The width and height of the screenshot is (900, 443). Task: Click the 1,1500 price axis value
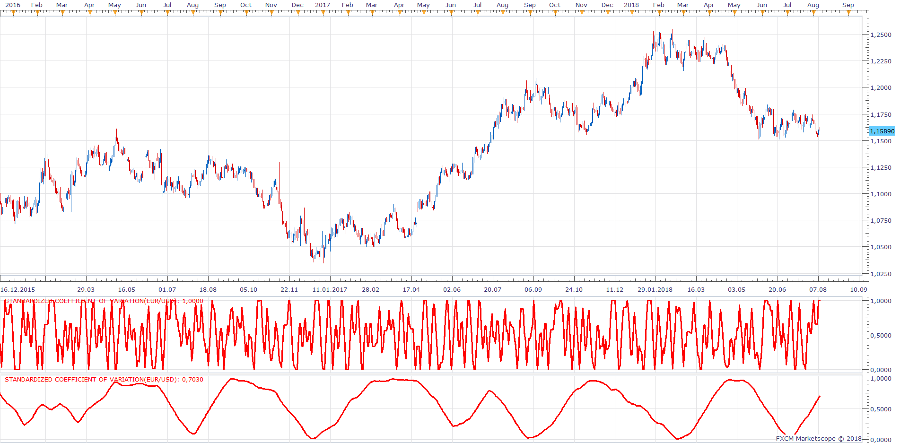tap(881, 141)
